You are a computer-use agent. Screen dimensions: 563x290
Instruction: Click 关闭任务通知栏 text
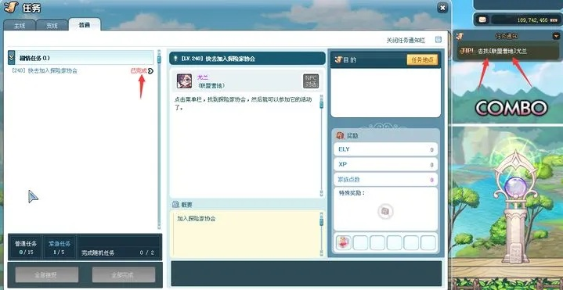(x=406, y=40)
